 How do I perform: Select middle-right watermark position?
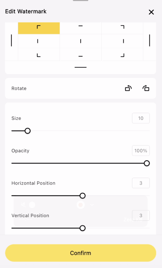pyautogui.click(x=122, y=41)
